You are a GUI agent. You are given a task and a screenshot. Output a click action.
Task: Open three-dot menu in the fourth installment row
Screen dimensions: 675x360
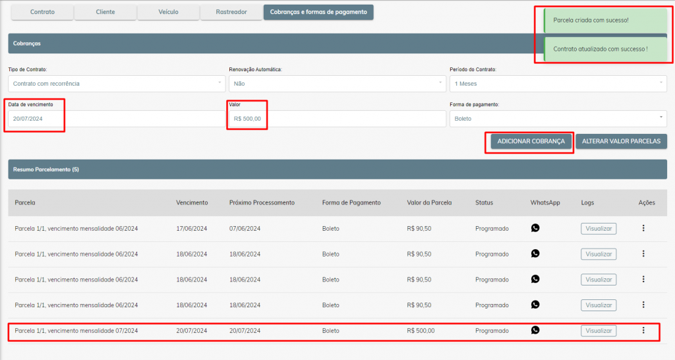point(643,305)
